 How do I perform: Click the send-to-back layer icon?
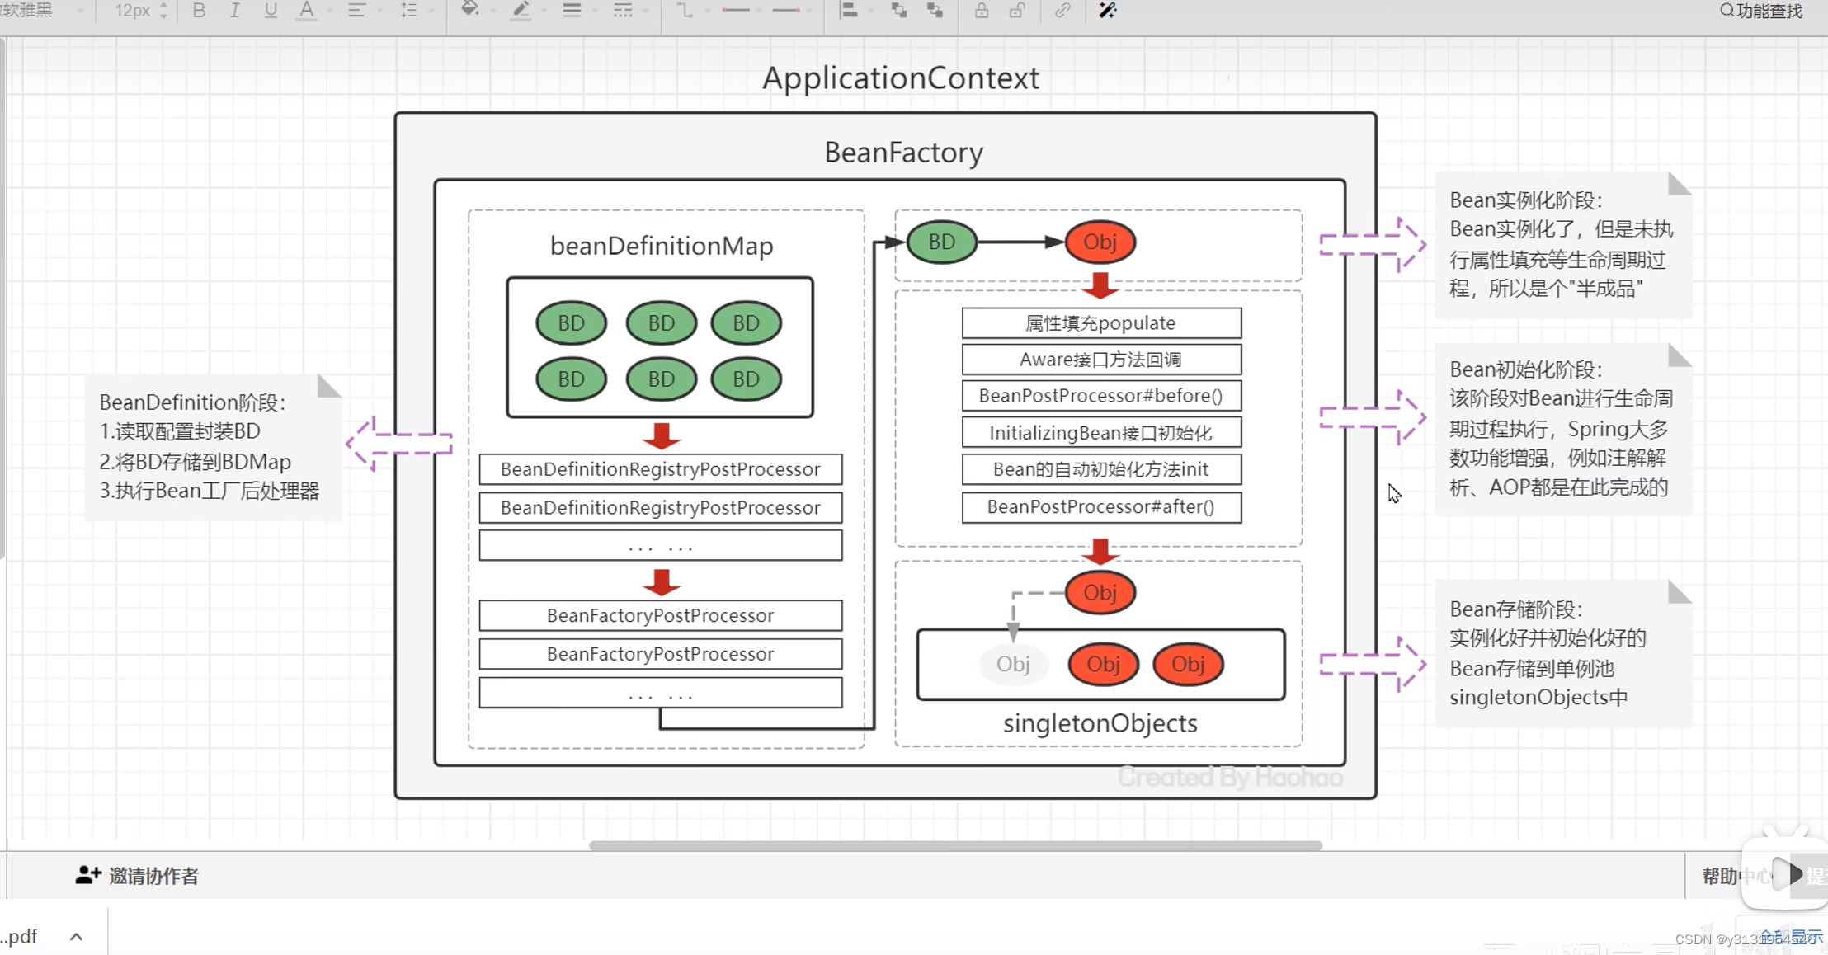point(935,11)
